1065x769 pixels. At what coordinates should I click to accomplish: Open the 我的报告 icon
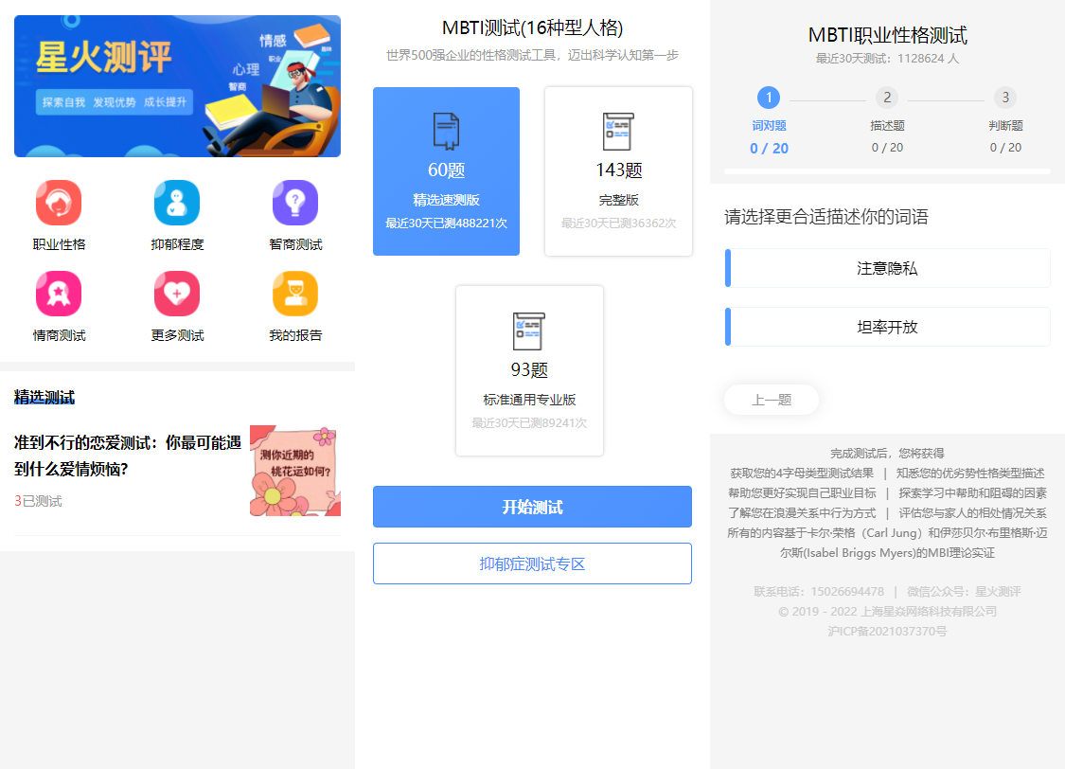(x=295, y=294)
